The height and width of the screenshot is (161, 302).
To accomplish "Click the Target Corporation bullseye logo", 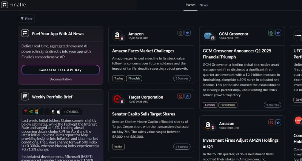I will click(x=117, y=99).
